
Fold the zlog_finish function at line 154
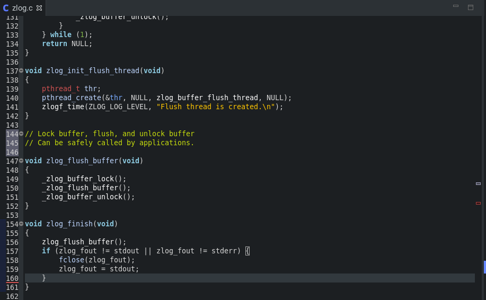(x=21, y=224)
